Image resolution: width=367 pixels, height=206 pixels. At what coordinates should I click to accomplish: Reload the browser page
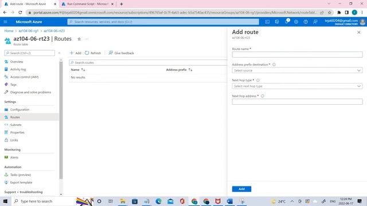(x=20, y=13)
